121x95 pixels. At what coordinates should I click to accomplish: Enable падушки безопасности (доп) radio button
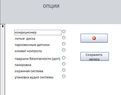(x=64, y=58)
